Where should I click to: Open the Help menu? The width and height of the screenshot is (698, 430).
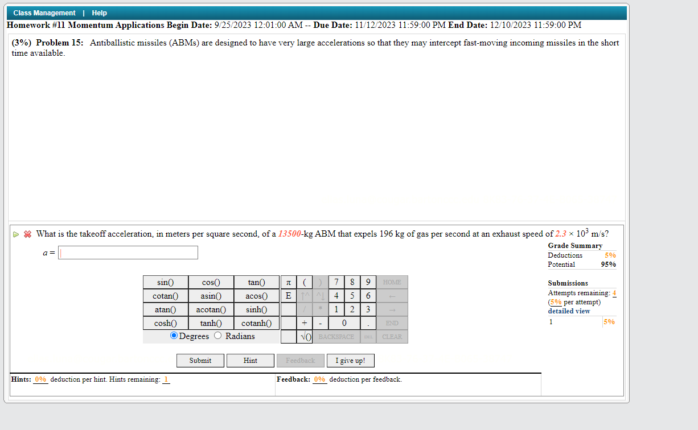pyautogui.click(x=99, y=13)
